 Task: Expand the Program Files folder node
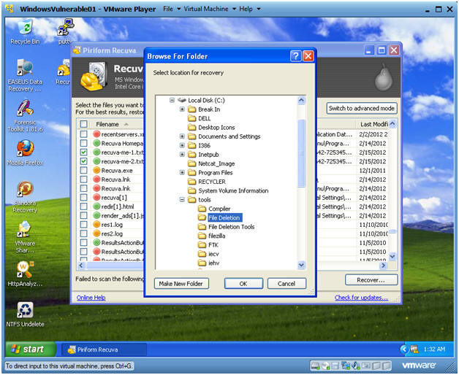pos(182,172)
